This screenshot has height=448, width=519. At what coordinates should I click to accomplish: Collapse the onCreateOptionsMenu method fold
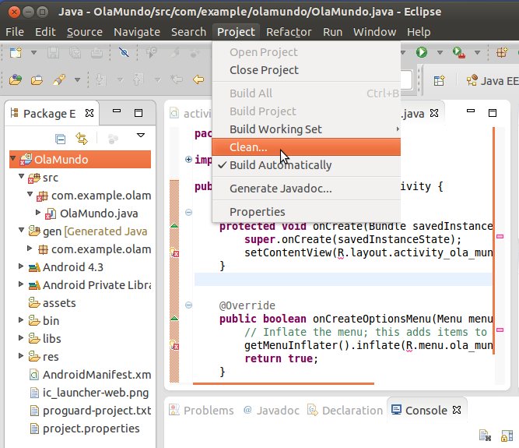pos(188,305)
